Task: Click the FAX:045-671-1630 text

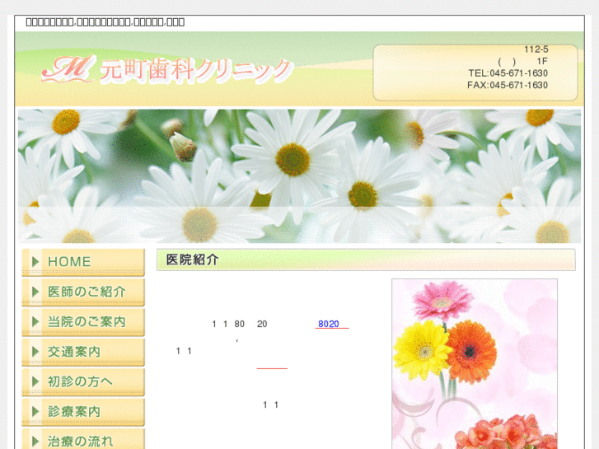Action: pyautogui.click(x=508, y=85)
